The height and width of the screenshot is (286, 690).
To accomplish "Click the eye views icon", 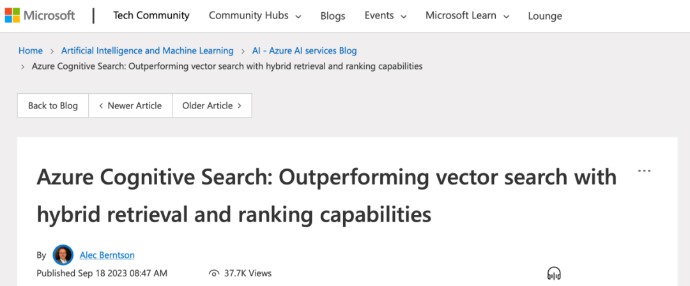I will click(x=214, y=274).
